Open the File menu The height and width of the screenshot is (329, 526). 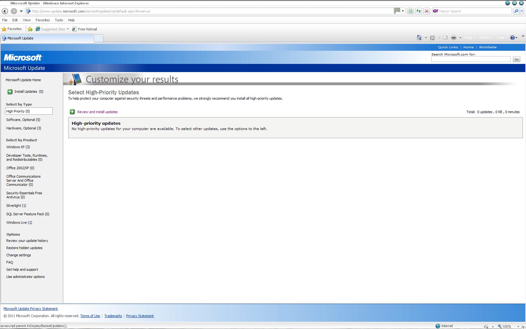[x=5, y=20]
